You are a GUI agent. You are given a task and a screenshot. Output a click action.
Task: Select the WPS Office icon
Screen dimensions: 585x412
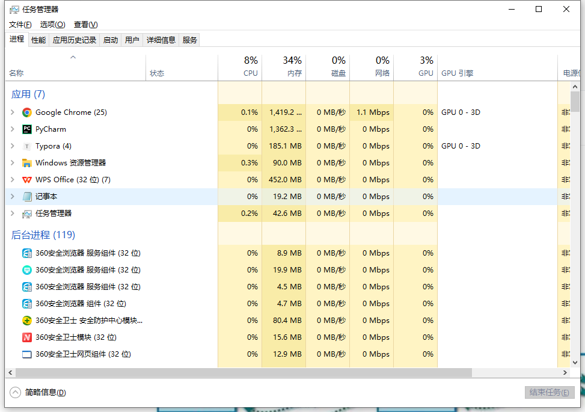(26, 179)
